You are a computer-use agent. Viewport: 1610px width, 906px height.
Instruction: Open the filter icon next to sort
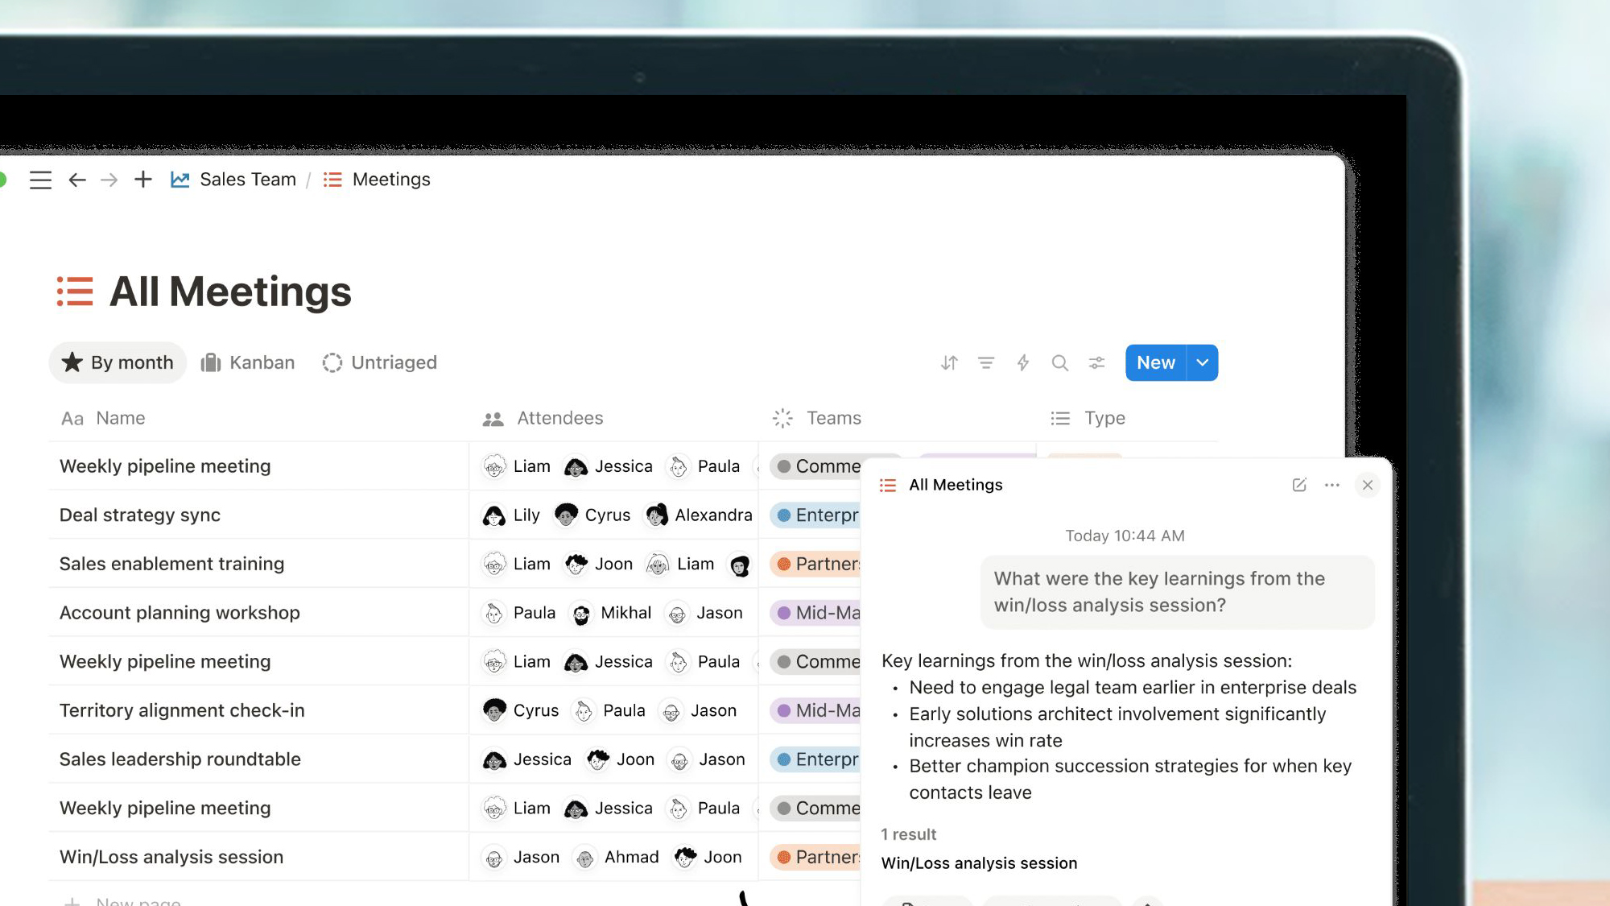coord(985,362)
